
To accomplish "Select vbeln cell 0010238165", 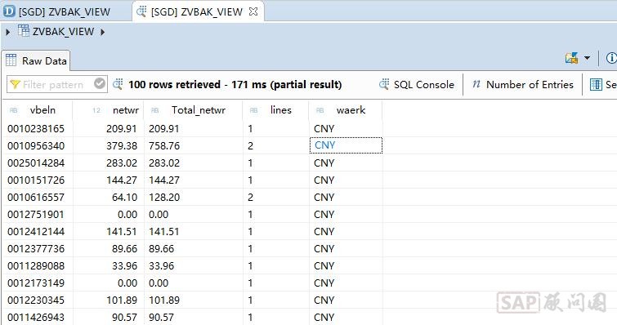I will (x=36, y=129).
